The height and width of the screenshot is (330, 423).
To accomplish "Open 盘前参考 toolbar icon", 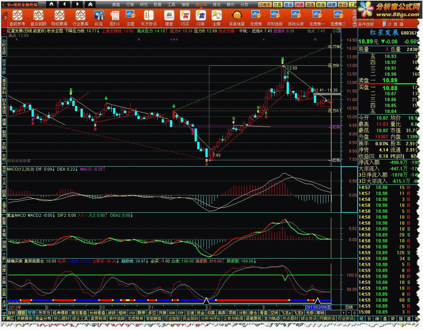I will tap(17, 18).
